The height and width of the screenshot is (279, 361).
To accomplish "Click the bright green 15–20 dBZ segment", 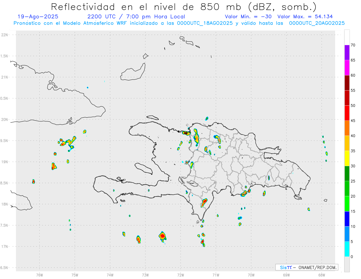I will 347,204.
